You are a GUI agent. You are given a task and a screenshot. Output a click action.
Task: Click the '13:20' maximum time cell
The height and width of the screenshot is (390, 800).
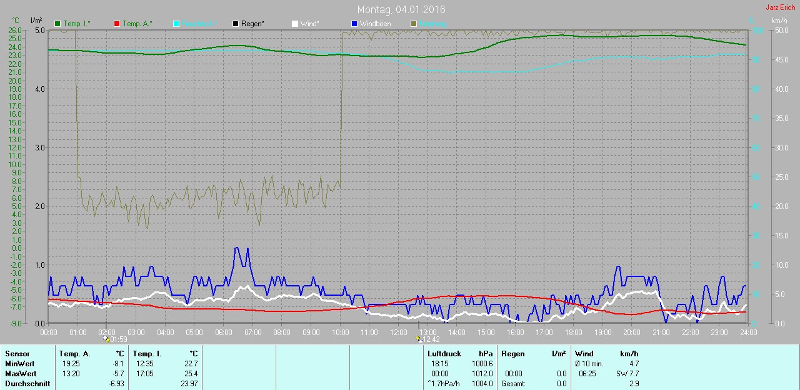(72, 374)
